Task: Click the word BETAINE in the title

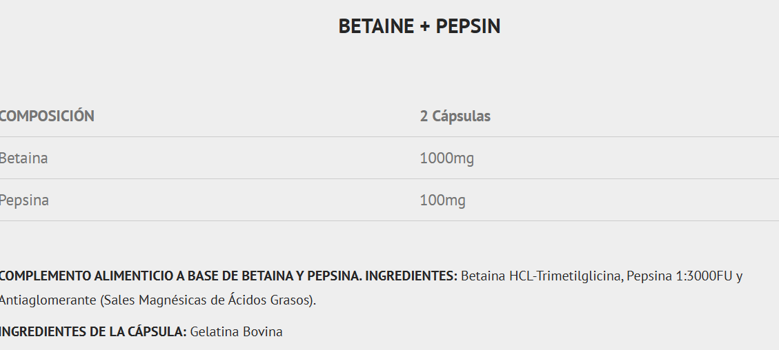Action: point(376,26)
